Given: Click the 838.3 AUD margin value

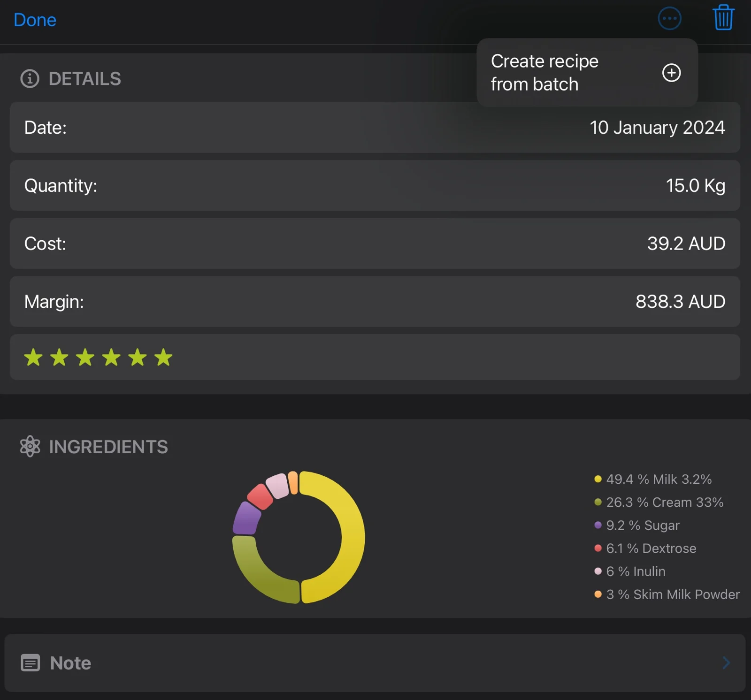Looking at the screenshot, I should (680, 302).
